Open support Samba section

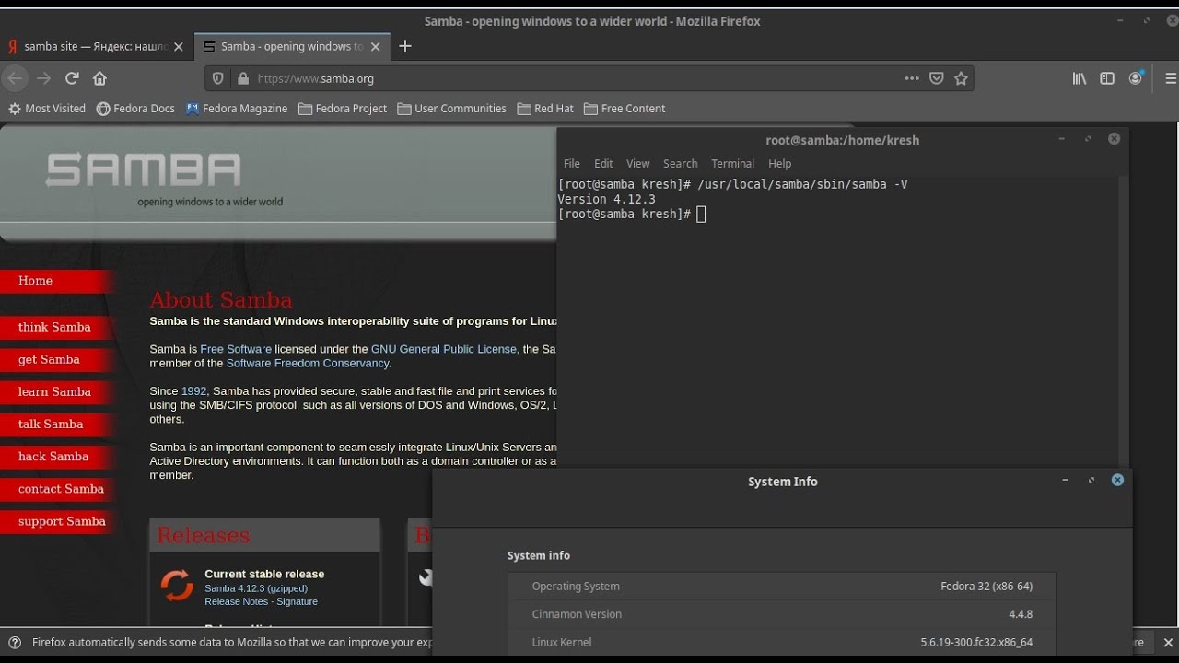pyautogui.click(x=55, y=521)
